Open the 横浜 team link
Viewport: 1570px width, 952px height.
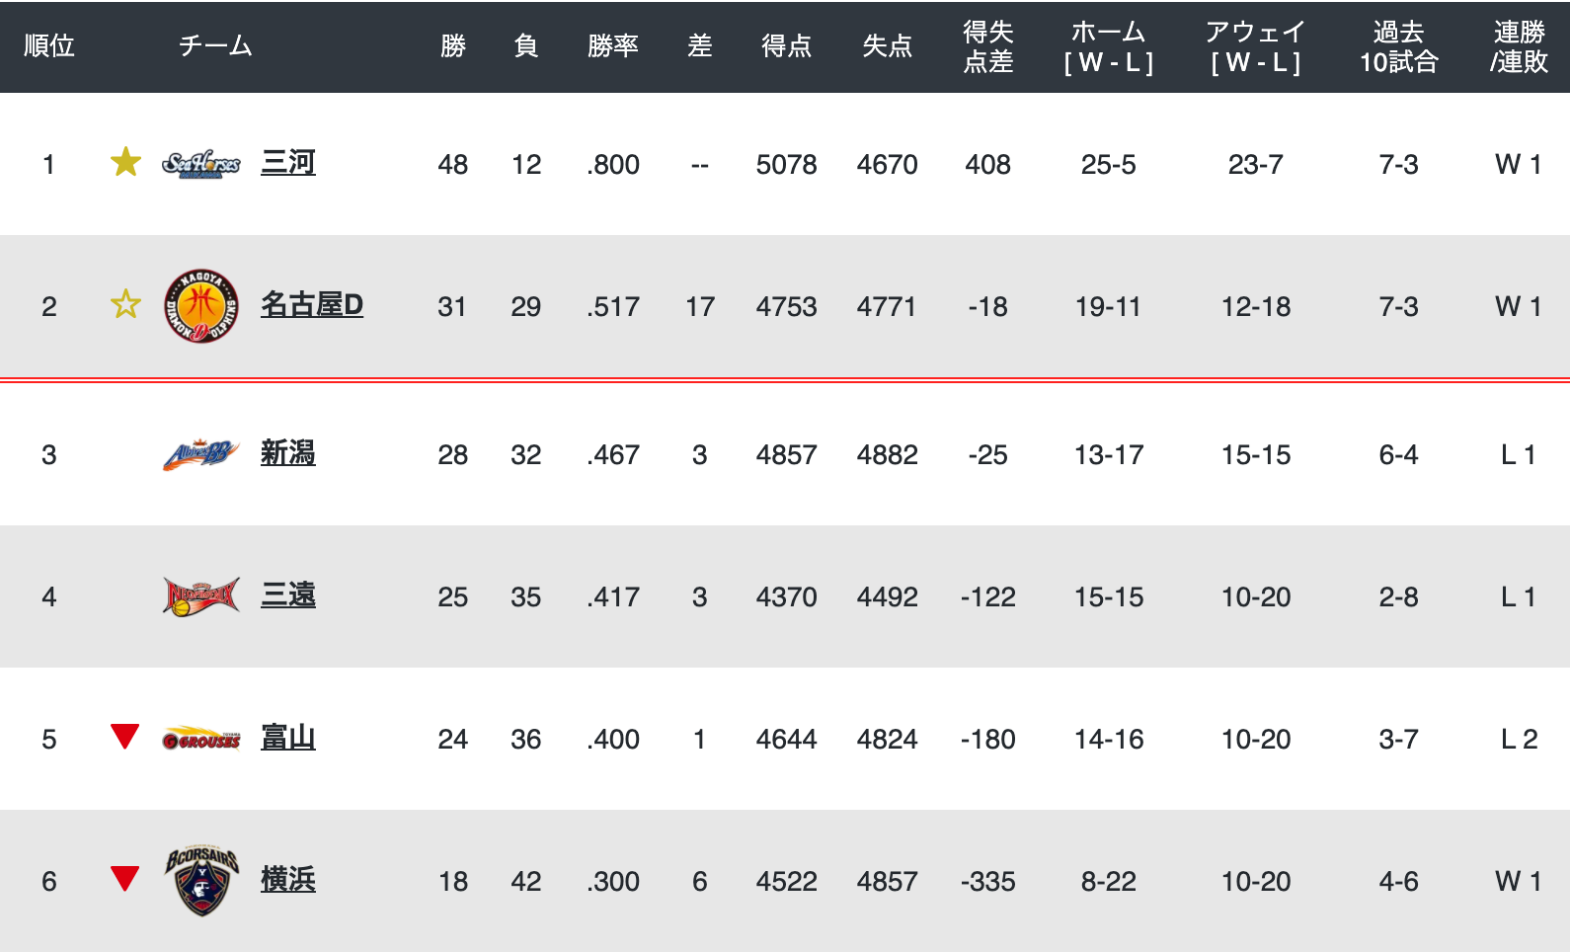[288, 880]
